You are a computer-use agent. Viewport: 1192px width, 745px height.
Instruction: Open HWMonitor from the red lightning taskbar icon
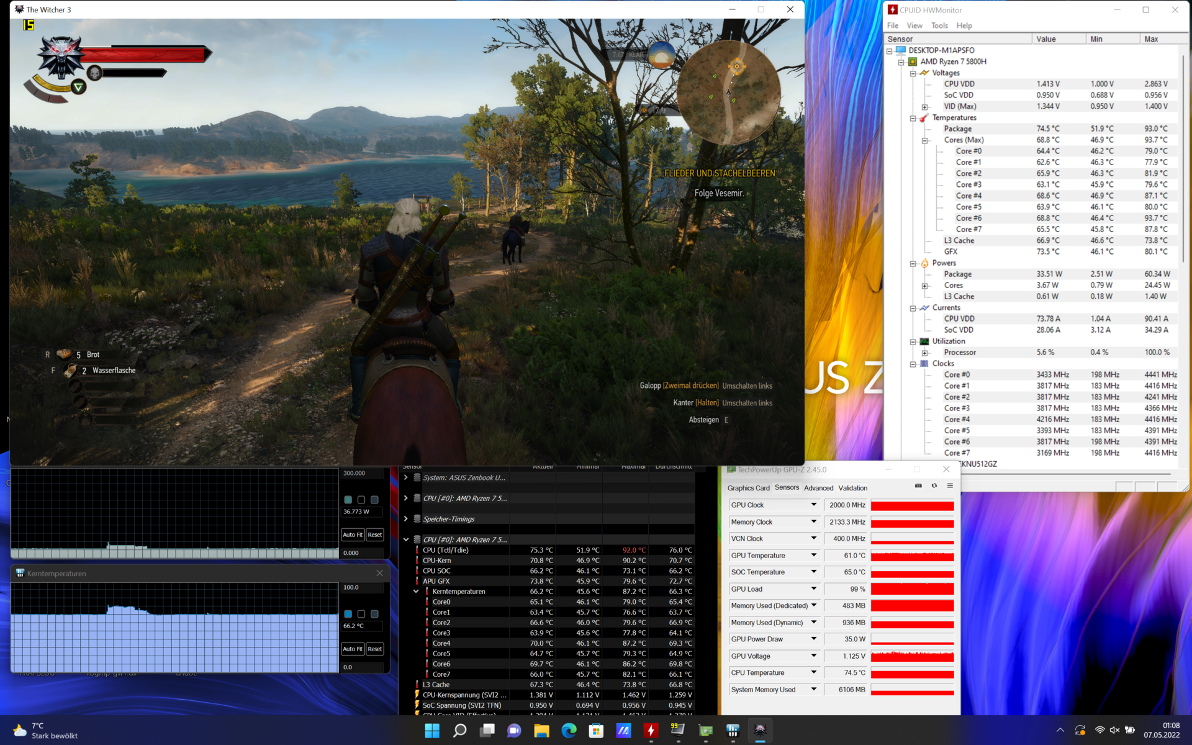pos(651,731)
